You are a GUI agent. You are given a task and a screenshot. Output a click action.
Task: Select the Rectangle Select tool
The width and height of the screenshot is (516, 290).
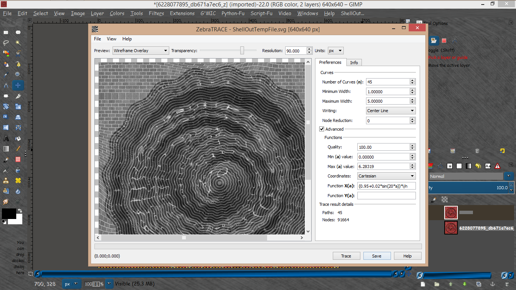coord(6,32)
